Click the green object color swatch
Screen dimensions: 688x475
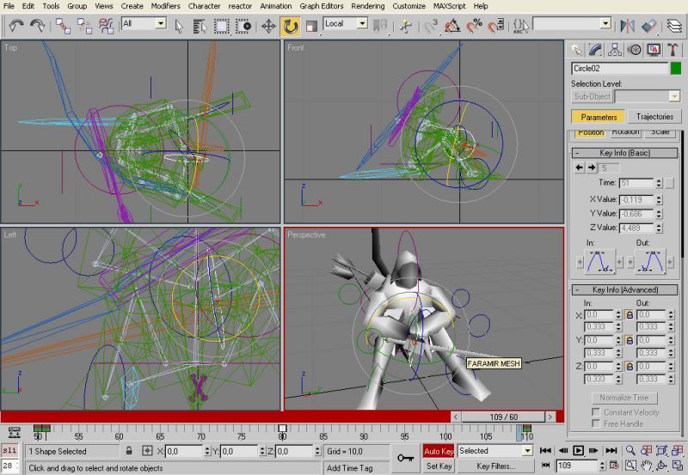(676, 69)
